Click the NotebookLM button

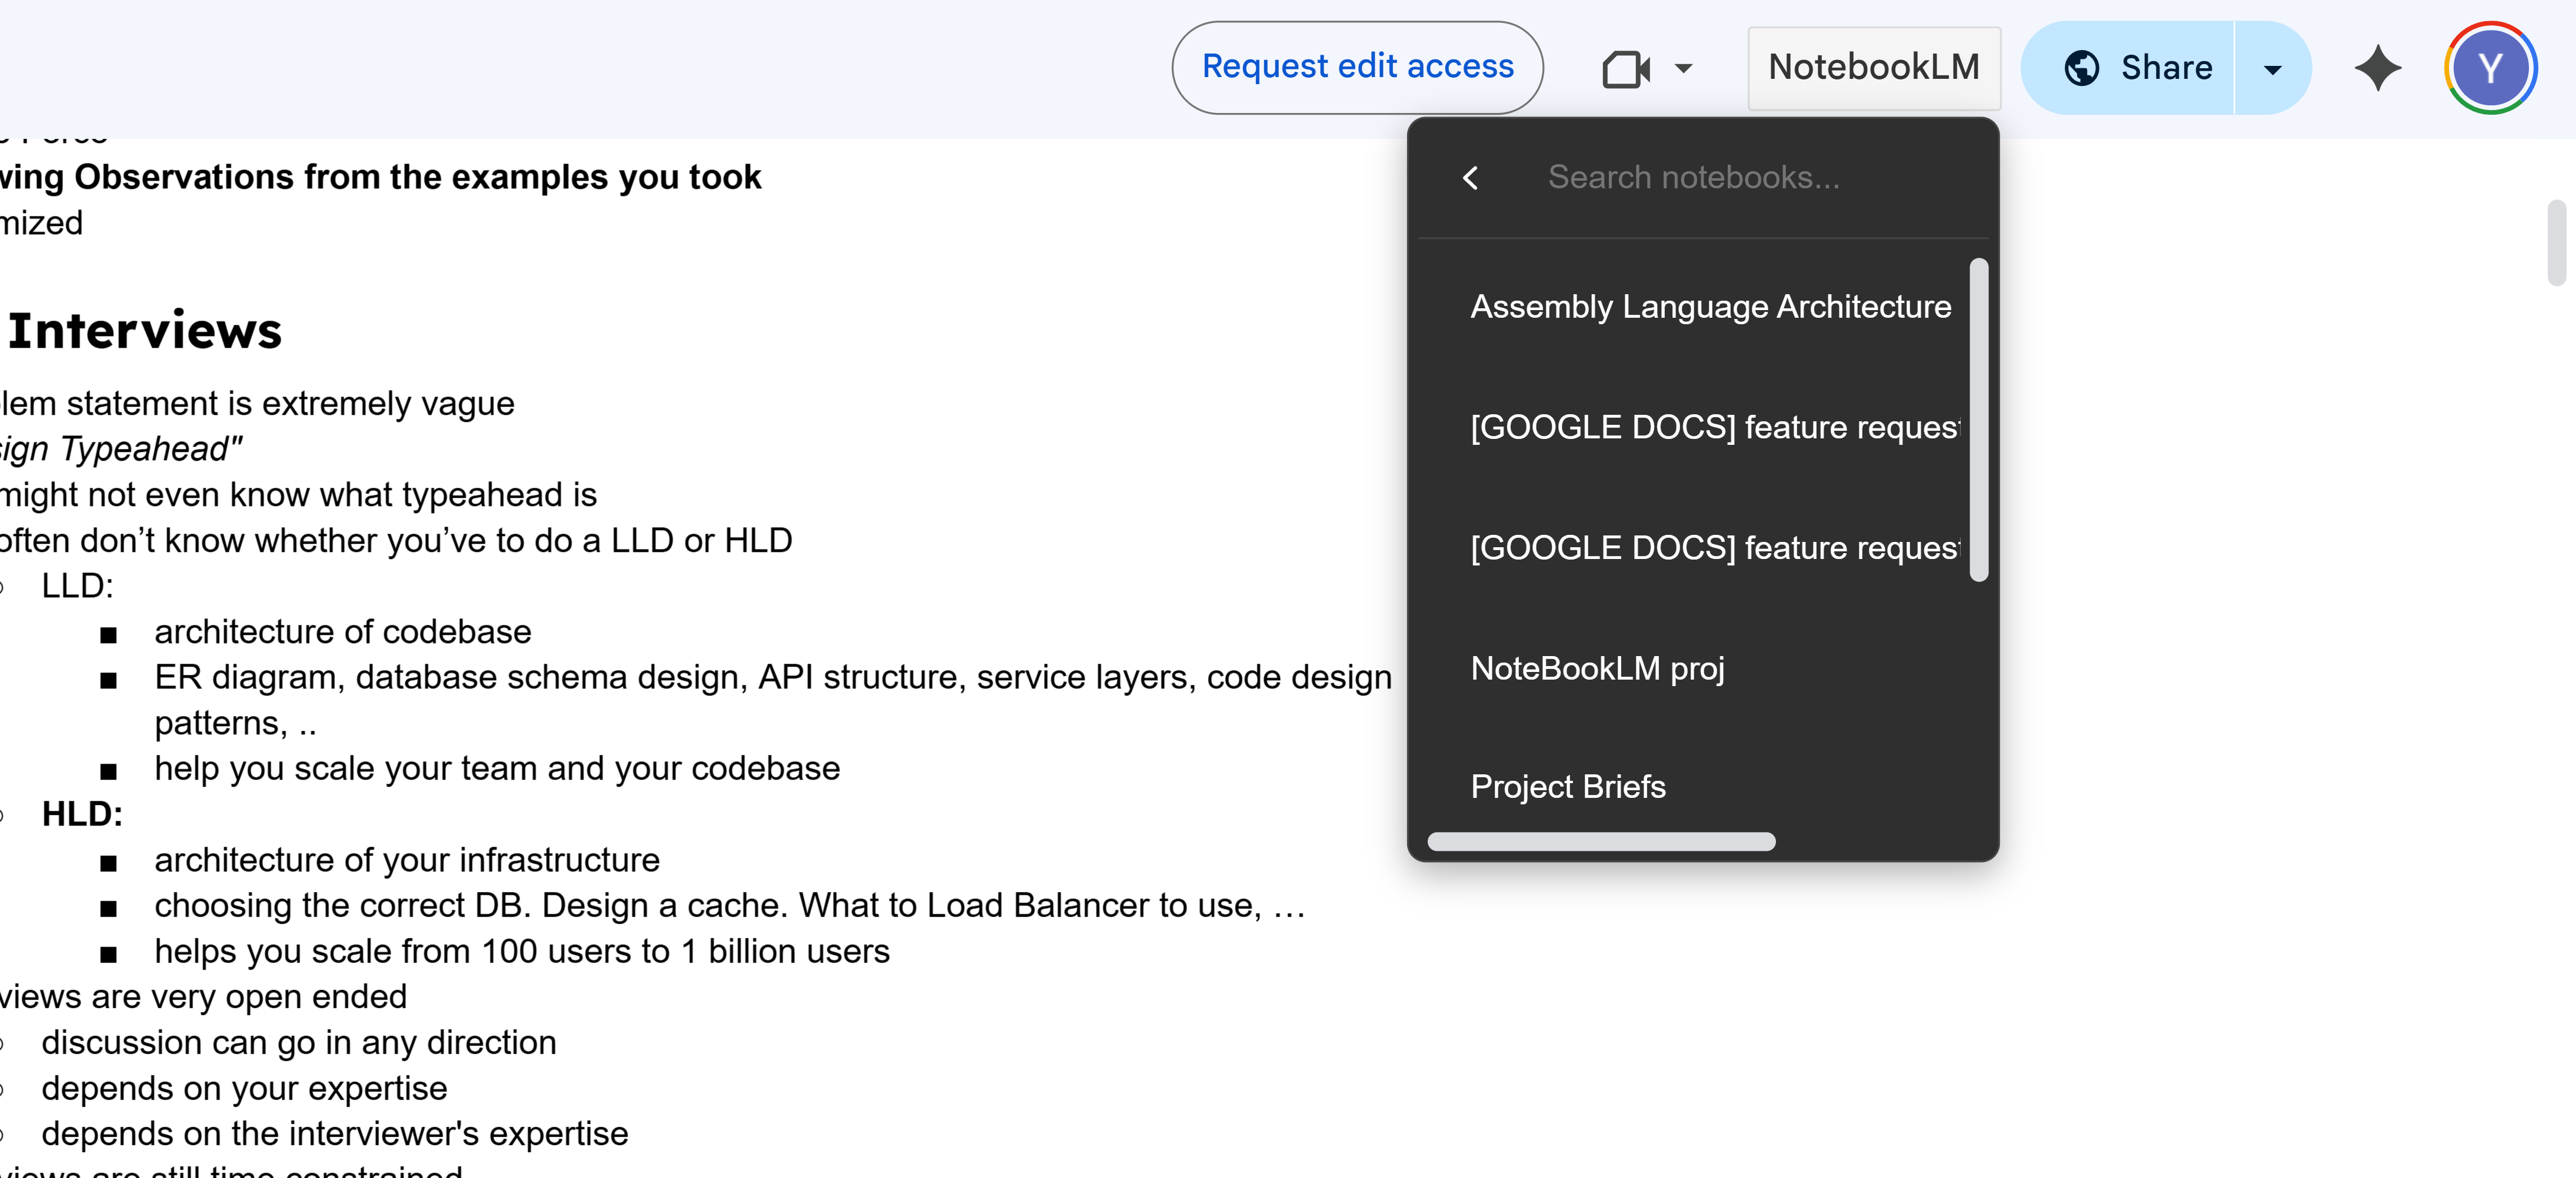(x=1873, y=67)
